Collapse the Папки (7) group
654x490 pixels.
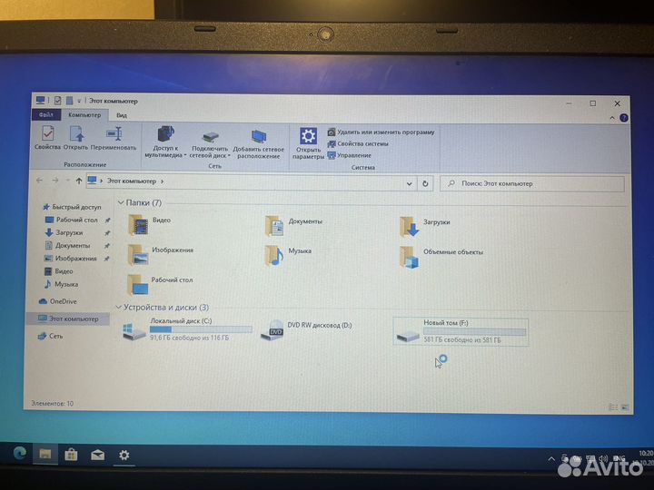(x=121, y=202)
